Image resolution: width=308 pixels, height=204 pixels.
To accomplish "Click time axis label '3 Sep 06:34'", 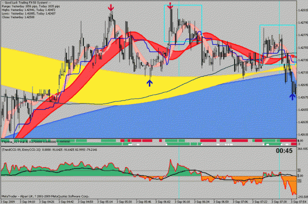I will 202,202.
